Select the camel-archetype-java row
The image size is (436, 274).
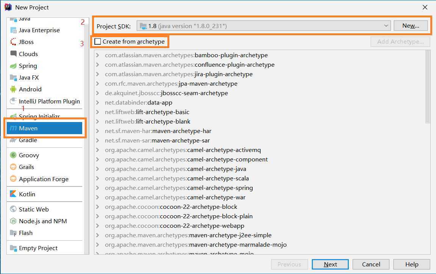pos(260,169)
